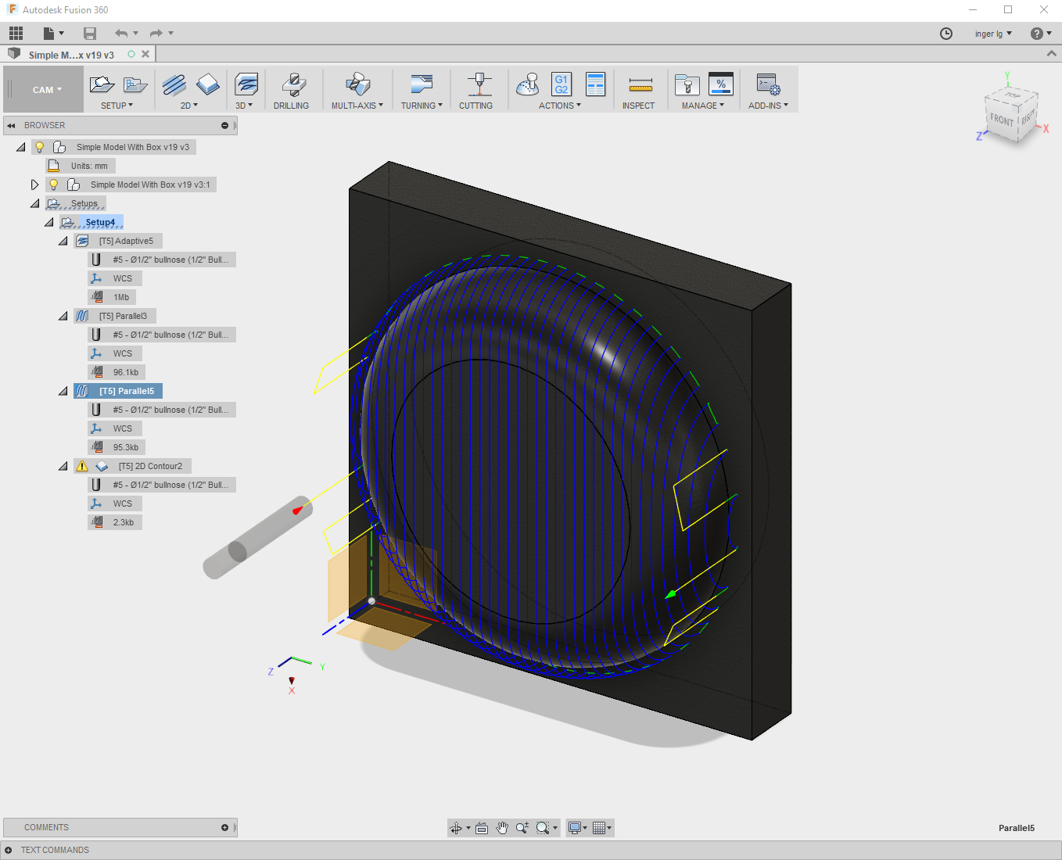
Task: Open the ACTIONS dropdown menu
Action: pyautogui.click(x=560, y=106)
